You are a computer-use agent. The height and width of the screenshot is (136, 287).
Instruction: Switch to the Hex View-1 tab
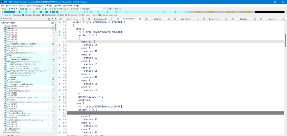click(186, 19)
